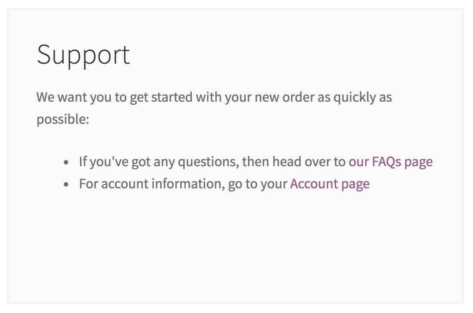Image resolution: width=473 pixels, height=313 pixels.
Task: Click the words 'quickly as' in paragraph
Action: (x=363, y=98)
